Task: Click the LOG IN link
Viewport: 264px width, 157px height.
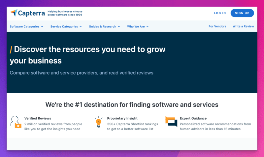Action: click(220, 13)
